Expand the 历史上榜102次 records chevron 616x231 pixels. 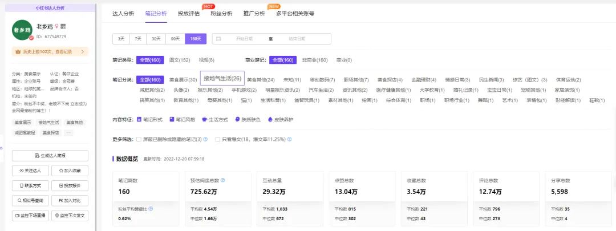tap(83, 51)
